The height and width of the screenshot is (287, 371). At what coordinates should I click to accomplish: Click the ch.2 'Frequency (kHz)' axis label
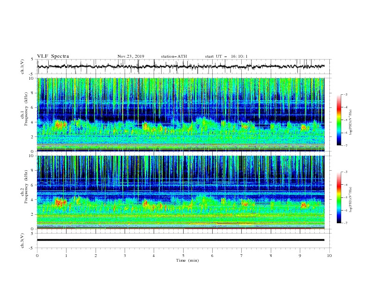pyautogui.click(x=26, y=187)
